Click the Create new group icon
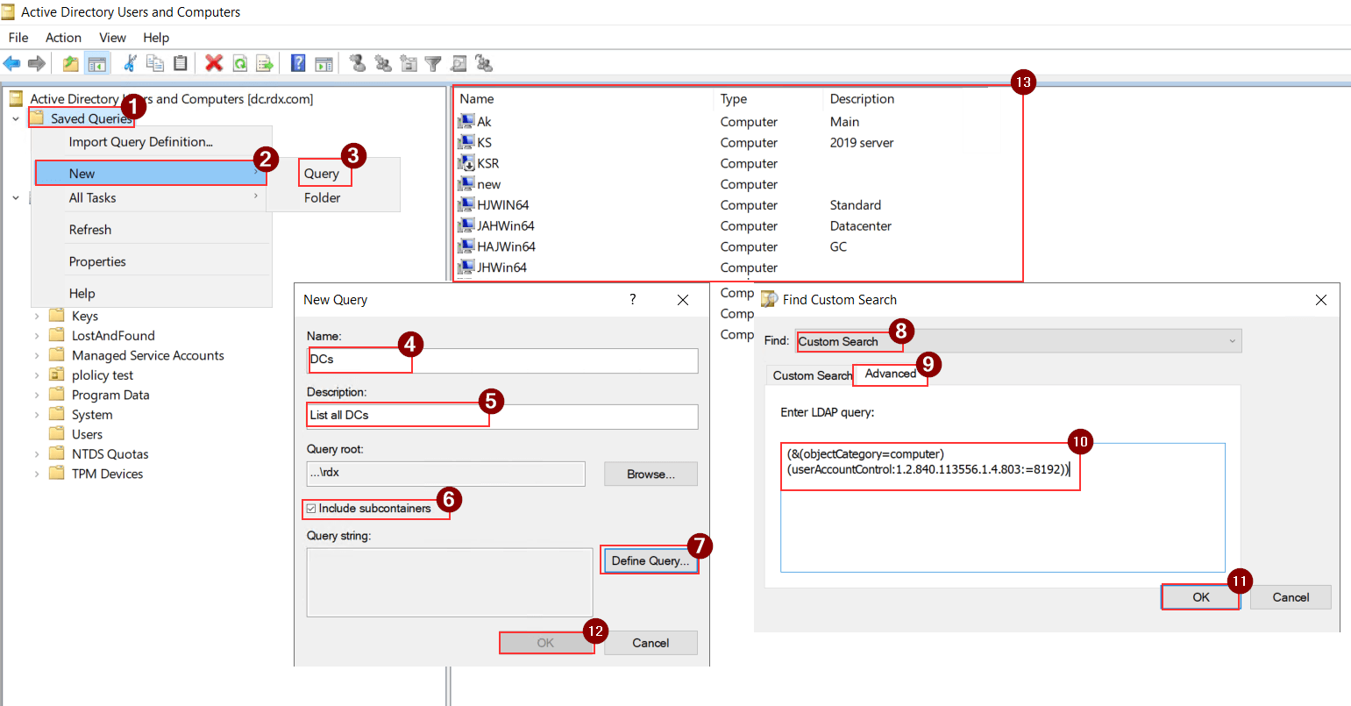Screen dimensions: 1351x706 382,63
